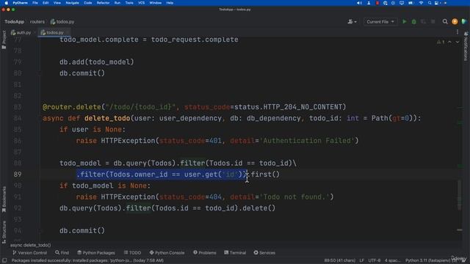
Task: Expand the Current File run configuration dropdown
Action: (380, 21)
